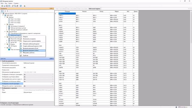The height and width of the screenshot is (108, 192).
Task: Collapse the 3D Модель folder
Action: 5,44
